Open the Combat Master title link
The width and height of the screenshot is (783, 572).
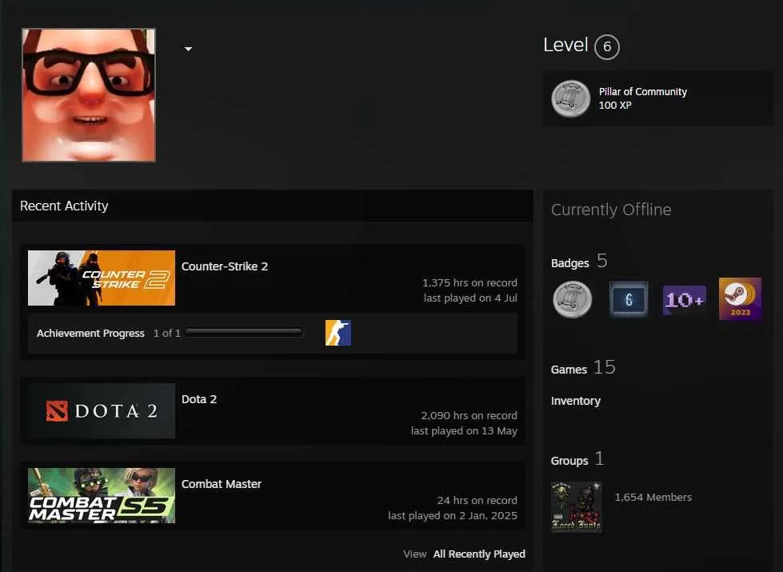(222, 484)
